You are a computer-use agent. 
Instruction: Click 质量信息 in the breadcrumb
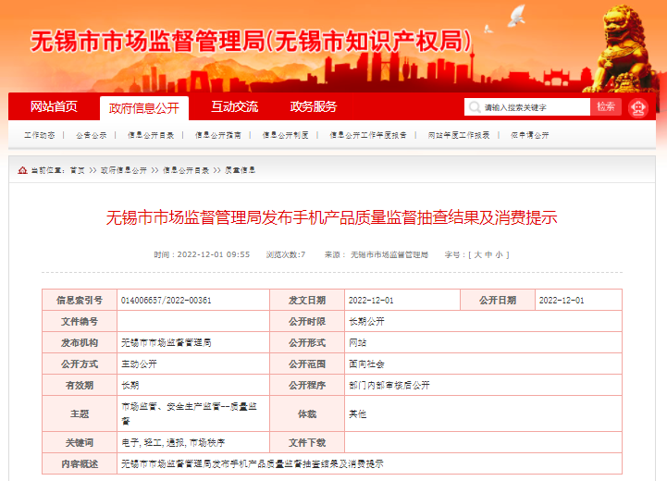coord(240,170)
